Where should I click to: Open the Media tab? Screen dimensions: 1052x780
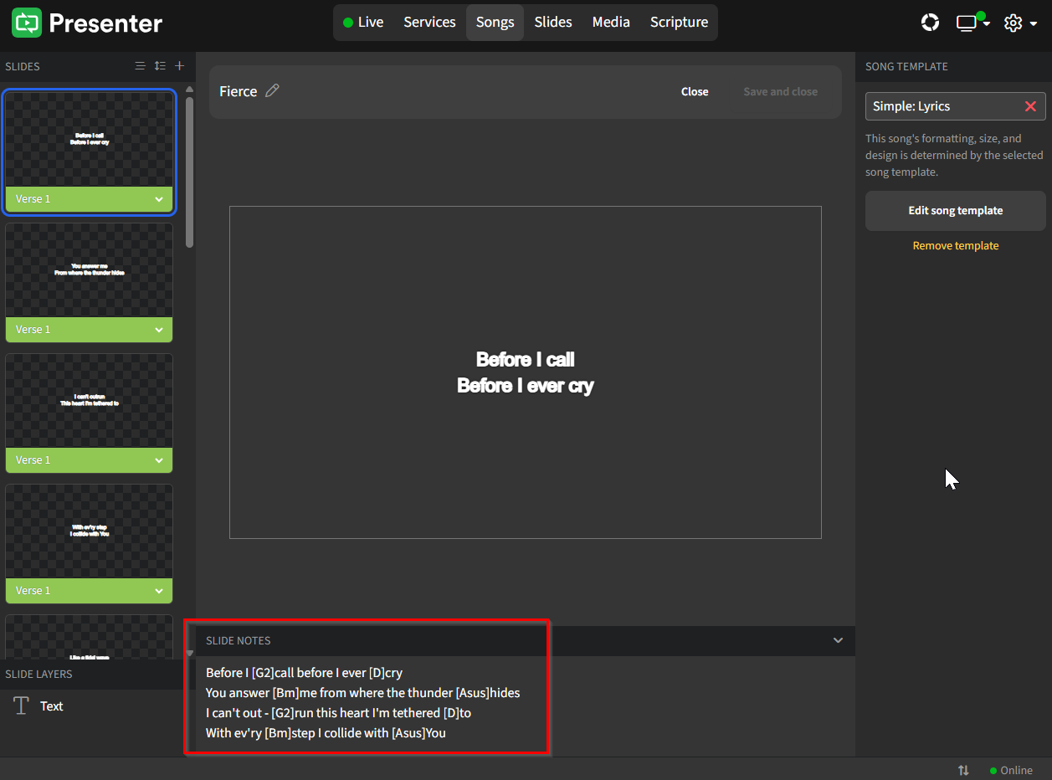[611, 23]
